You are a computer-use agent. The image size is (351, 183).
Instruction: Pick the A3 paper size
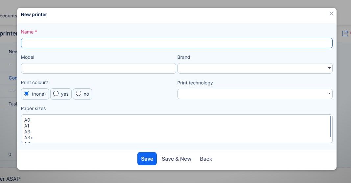coord(27,132)
